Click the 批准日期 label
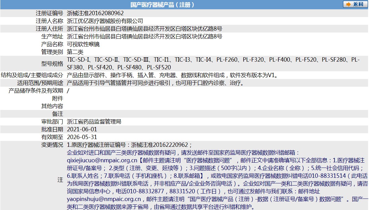Image resolution: width=369 pixels, height=210 pixels. pyautogui.click(x=52, y=129)
